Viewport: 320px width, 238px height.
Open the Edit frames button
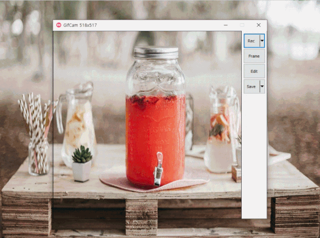254,71
